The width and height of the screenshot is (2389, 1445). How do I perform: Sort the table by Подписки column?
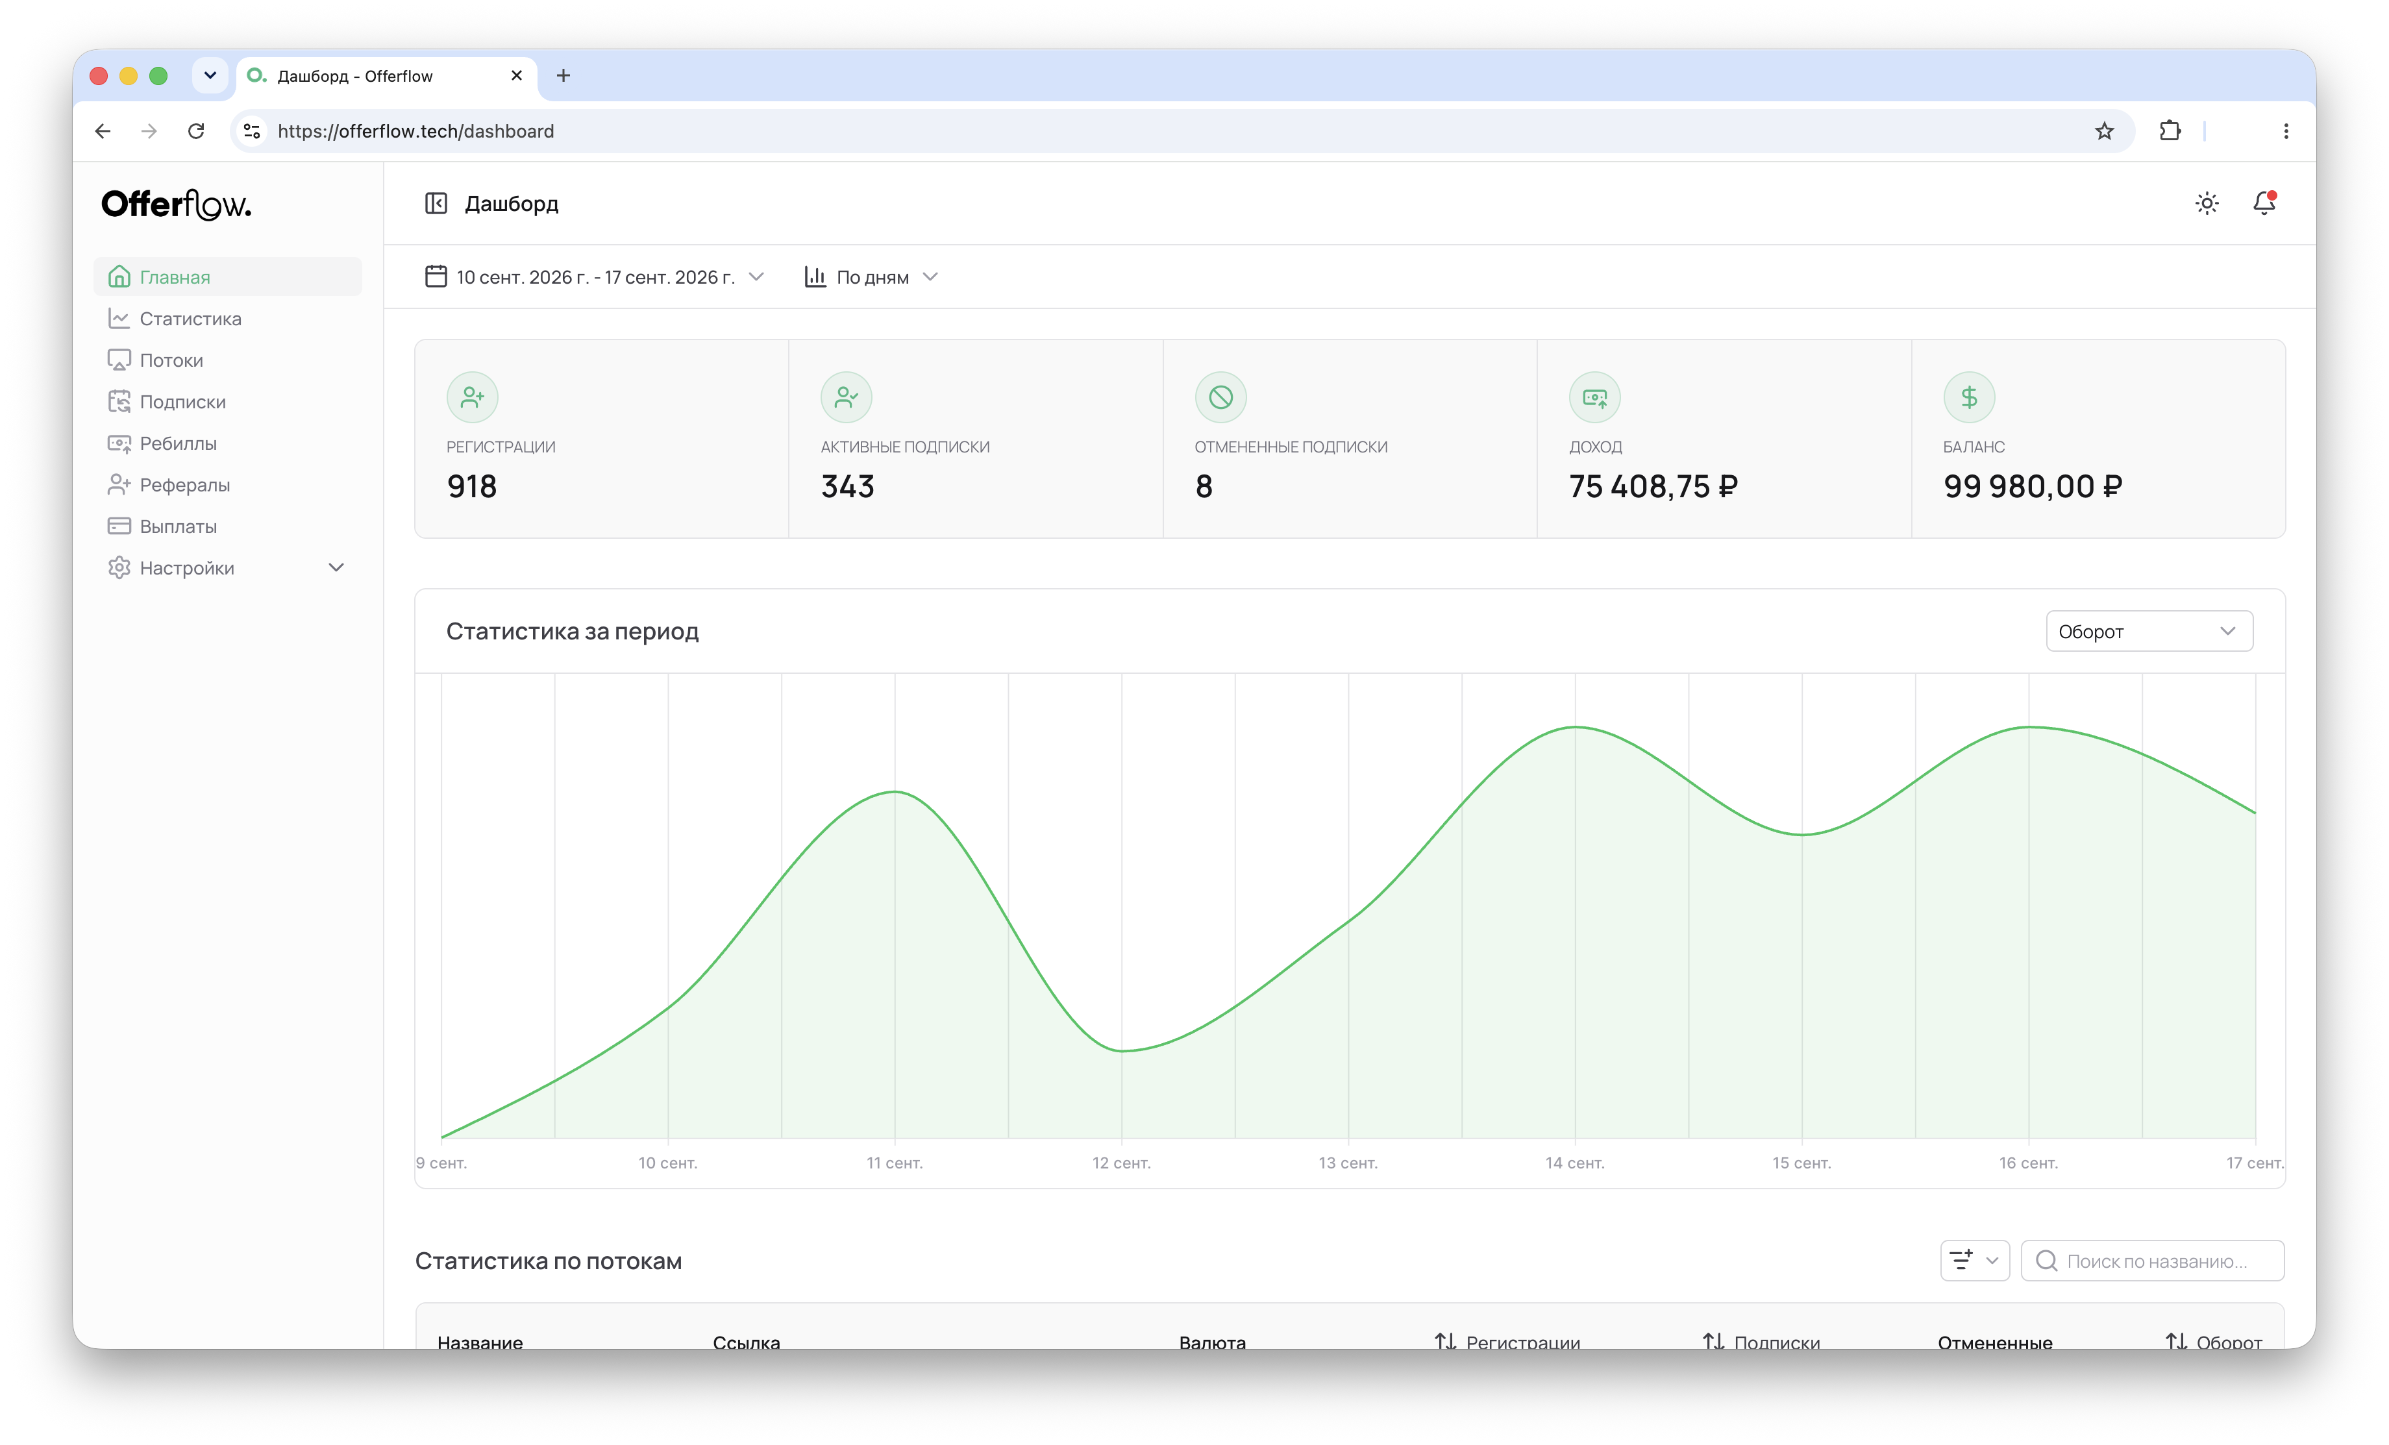click(x=1762, y=1341)
